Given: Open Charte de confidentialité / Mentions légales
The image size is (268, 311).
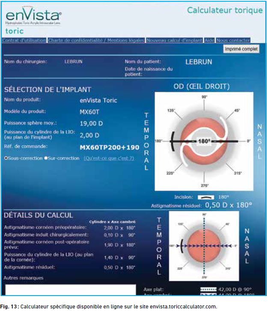Looking at the screenshot, I should click(96, 40).
